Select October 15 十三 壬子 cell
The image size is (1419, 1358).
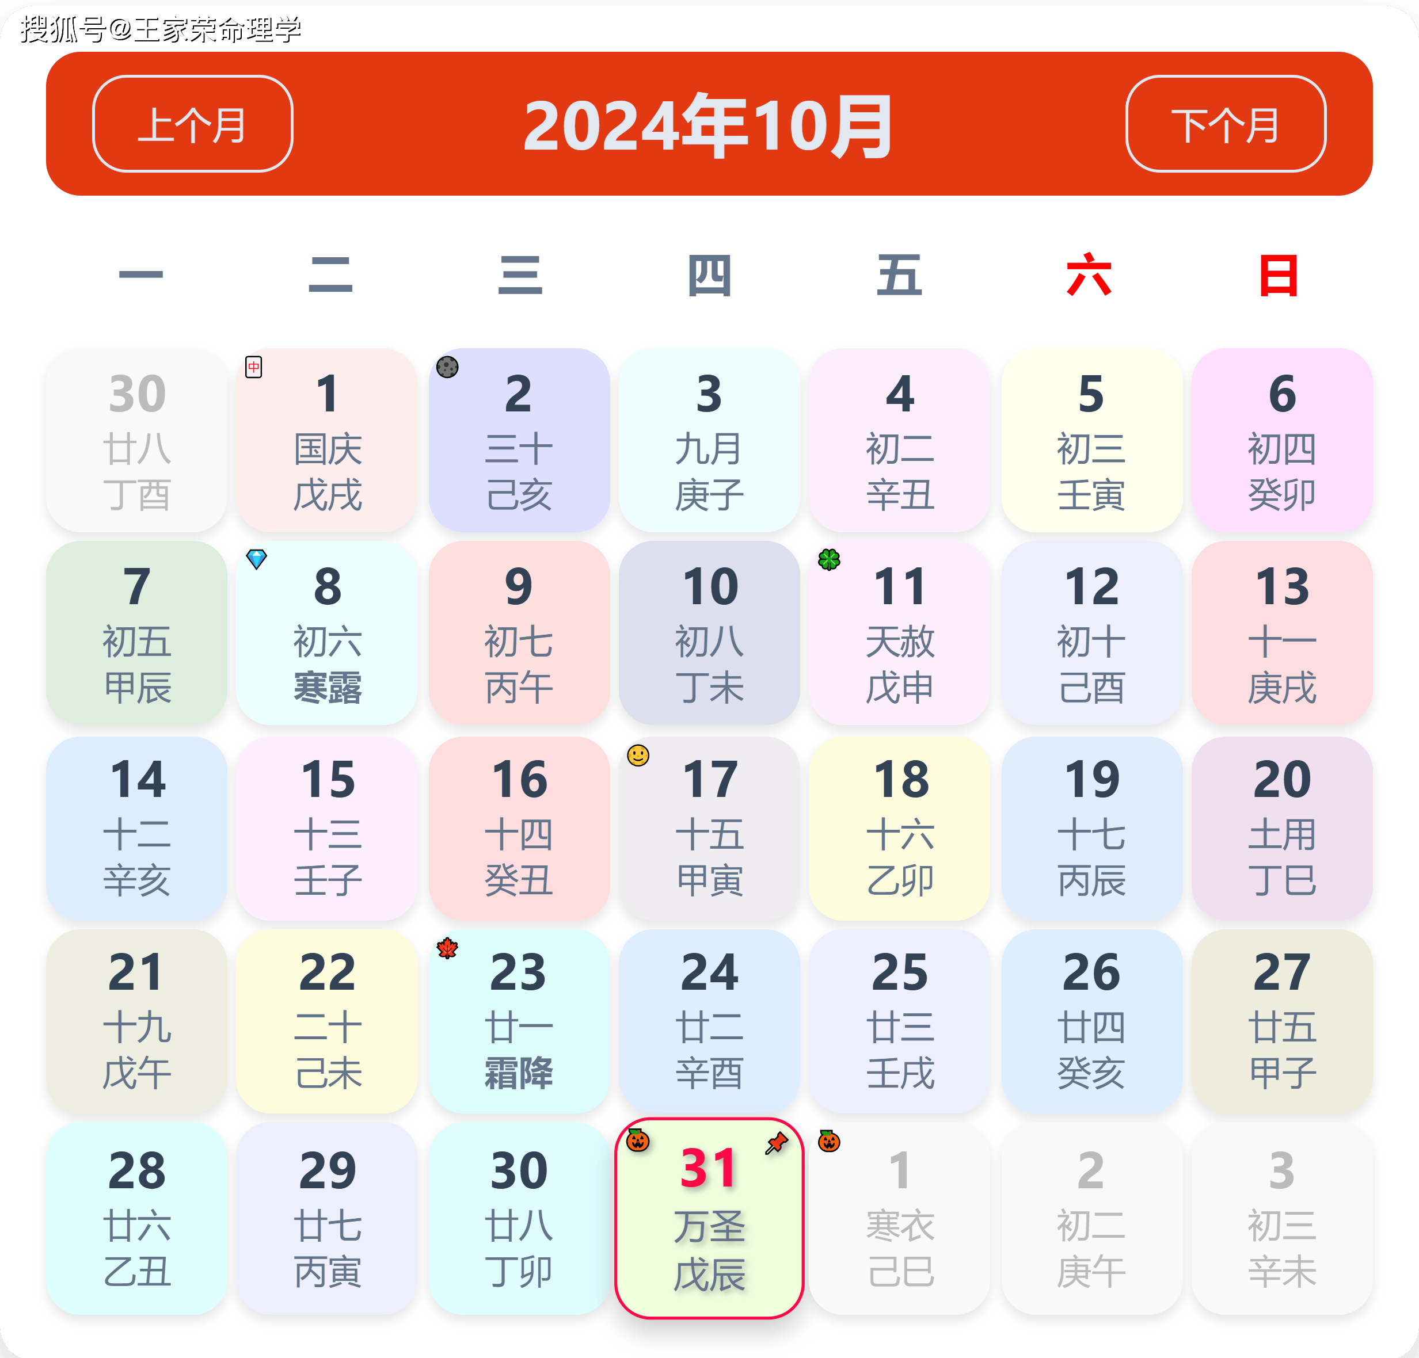[327, 829]
